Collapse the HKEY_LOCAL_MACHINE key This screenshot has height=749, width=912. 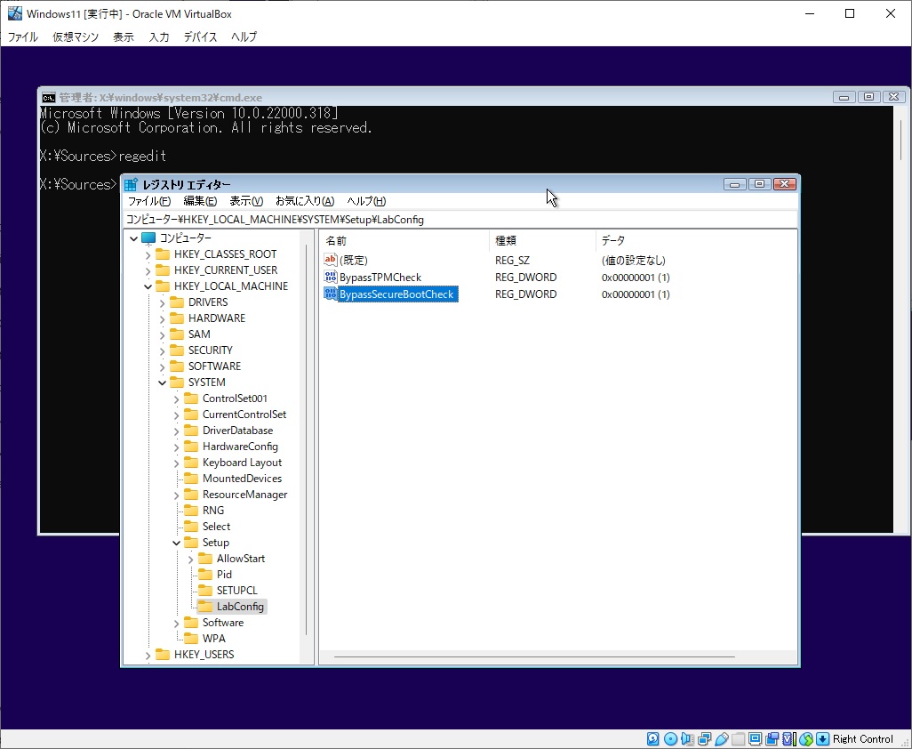click(x=148, y=287)
